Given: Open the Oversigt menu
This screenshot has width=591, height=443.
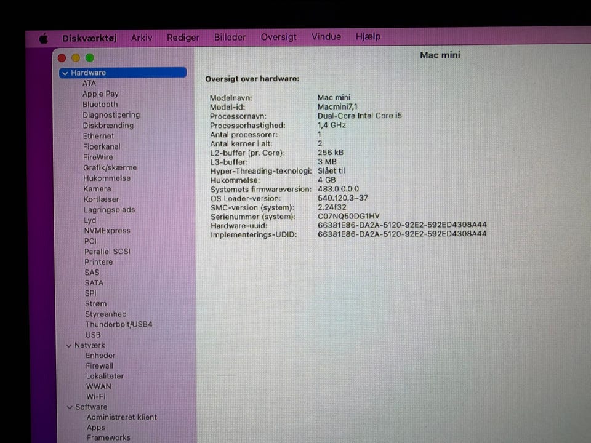Looking at the screenshot, I should (278, 38).
